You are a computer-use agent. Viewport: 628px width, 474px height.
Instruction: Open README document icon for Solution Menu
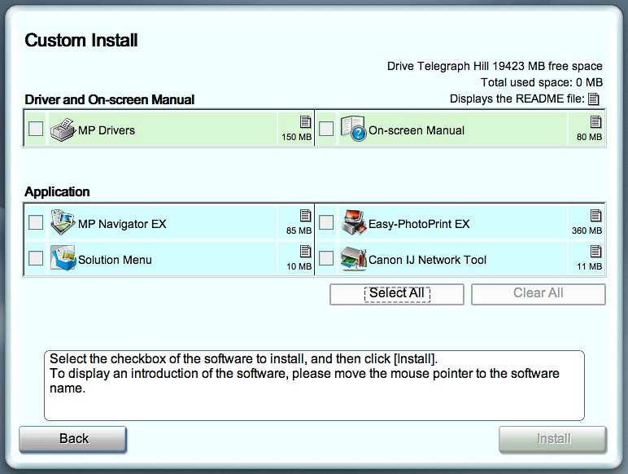coord(305,252)
